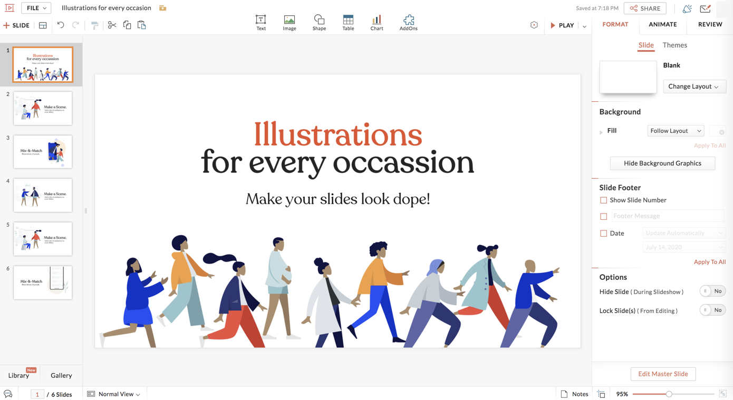The width and height of the screenshot is (733, 400).
Task: Select slide 3 thumbnail, Mix-&-Match
Action: [43, 152]
